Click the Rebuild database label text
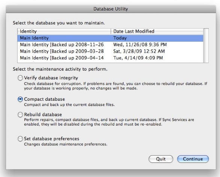220x177 pixels. pos(43,115)
